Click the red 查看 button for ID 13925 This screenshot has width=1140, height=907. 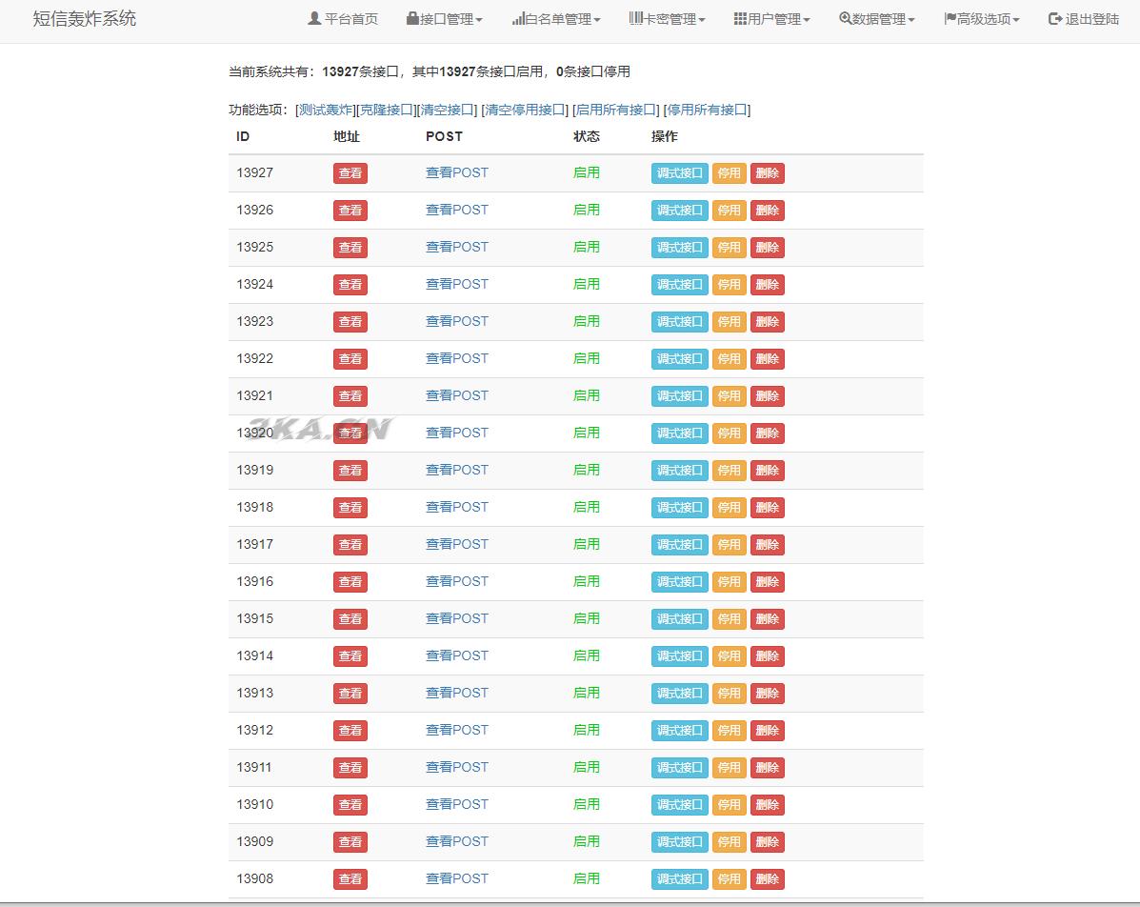coord(350,248)
